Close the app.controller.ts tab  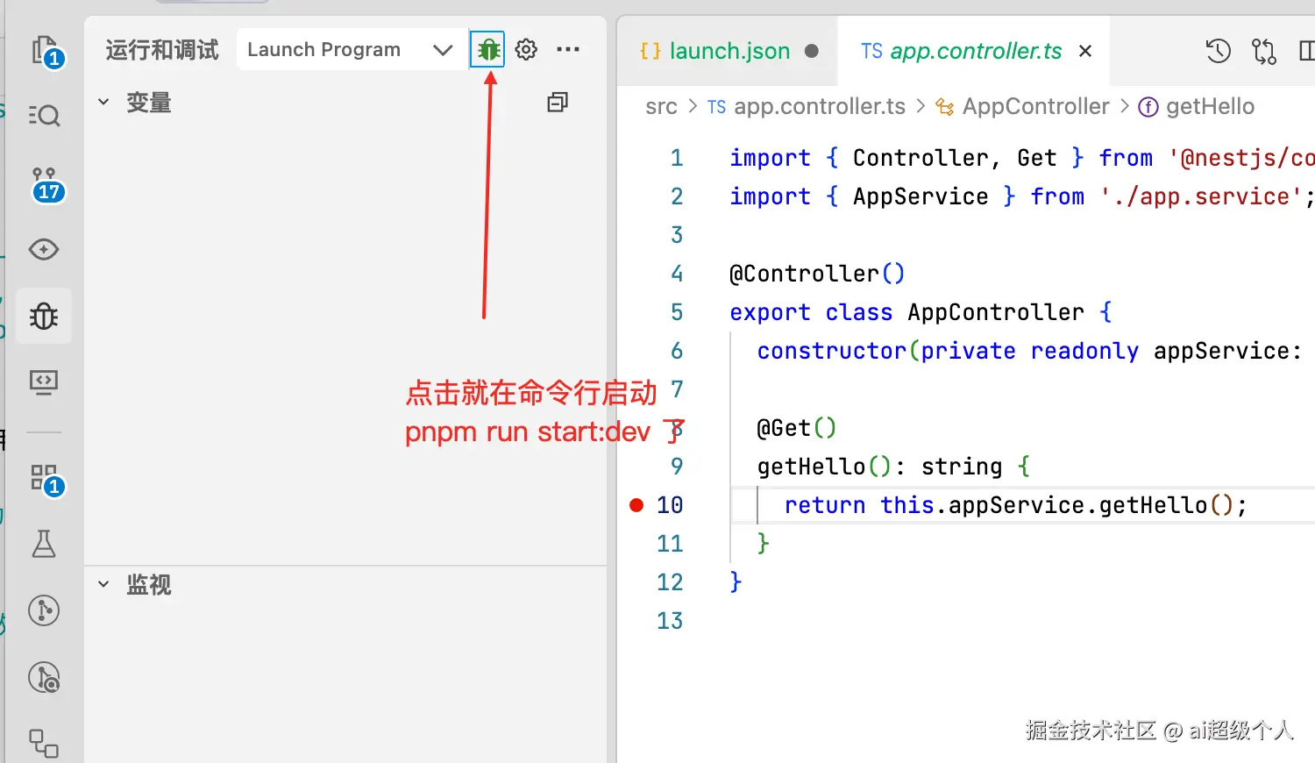pyautogui.click(x=1085, y=52)
